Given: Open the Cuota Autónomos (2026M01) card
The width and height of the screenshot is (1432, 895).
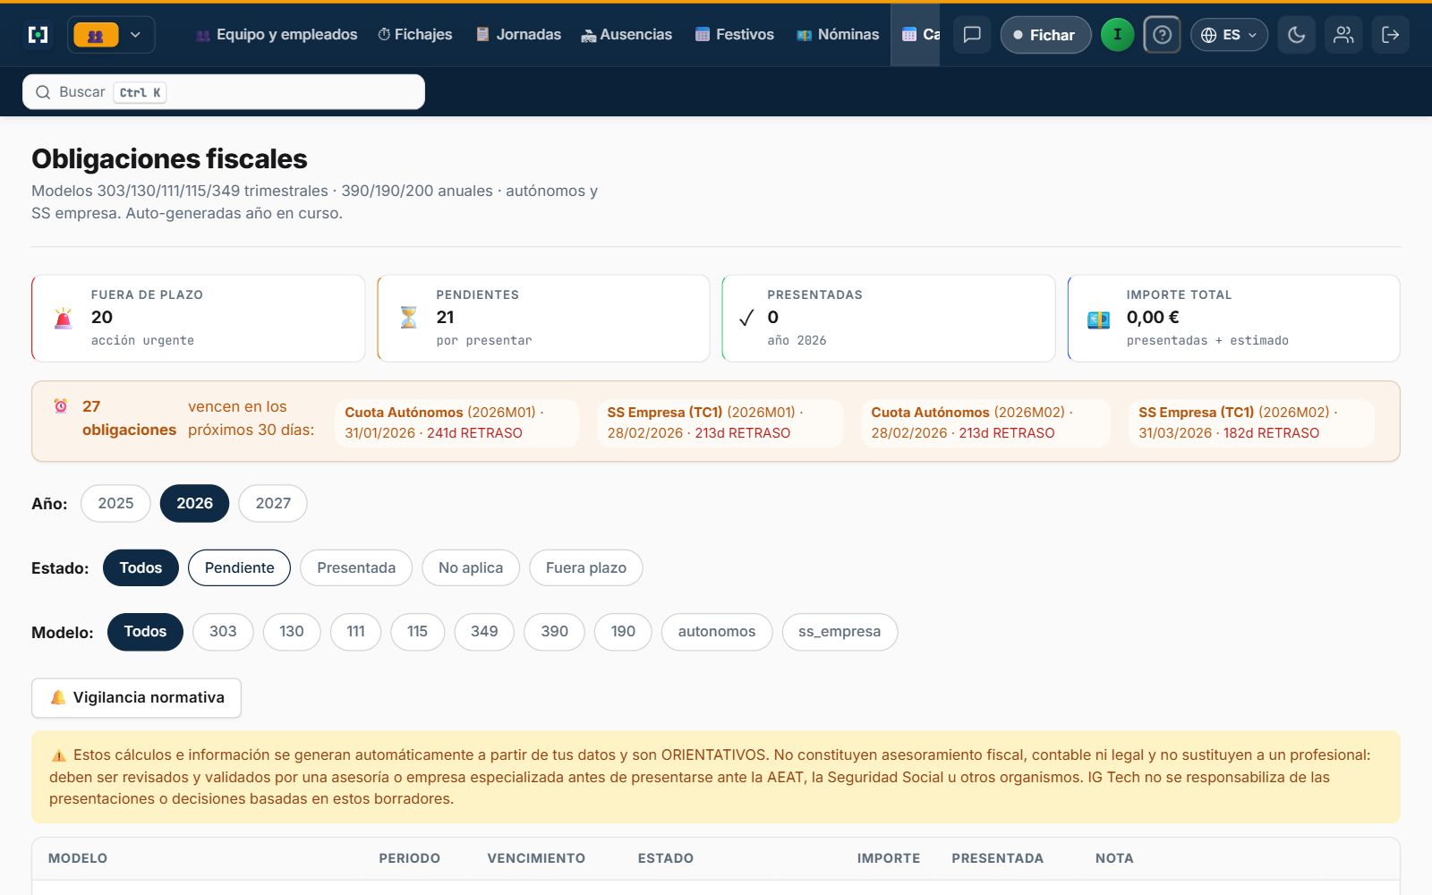Looking at the screenshot, I should pos(456,422).
